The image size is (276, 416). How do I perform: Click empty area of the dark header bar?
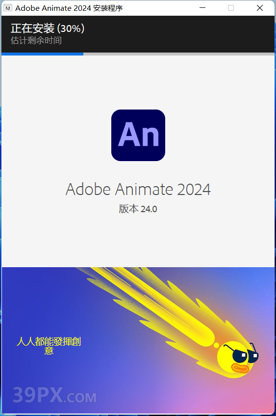(x=180, y=34)
